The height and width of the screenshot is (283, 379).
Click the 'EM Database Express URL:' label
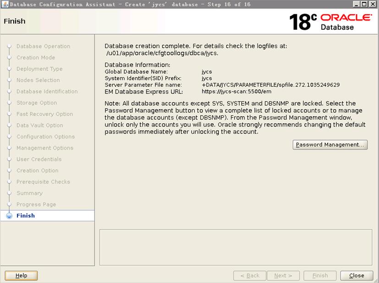143,92
